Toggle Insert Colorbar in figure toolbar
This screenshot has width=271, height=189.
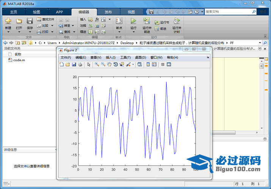tap(148, 65)
